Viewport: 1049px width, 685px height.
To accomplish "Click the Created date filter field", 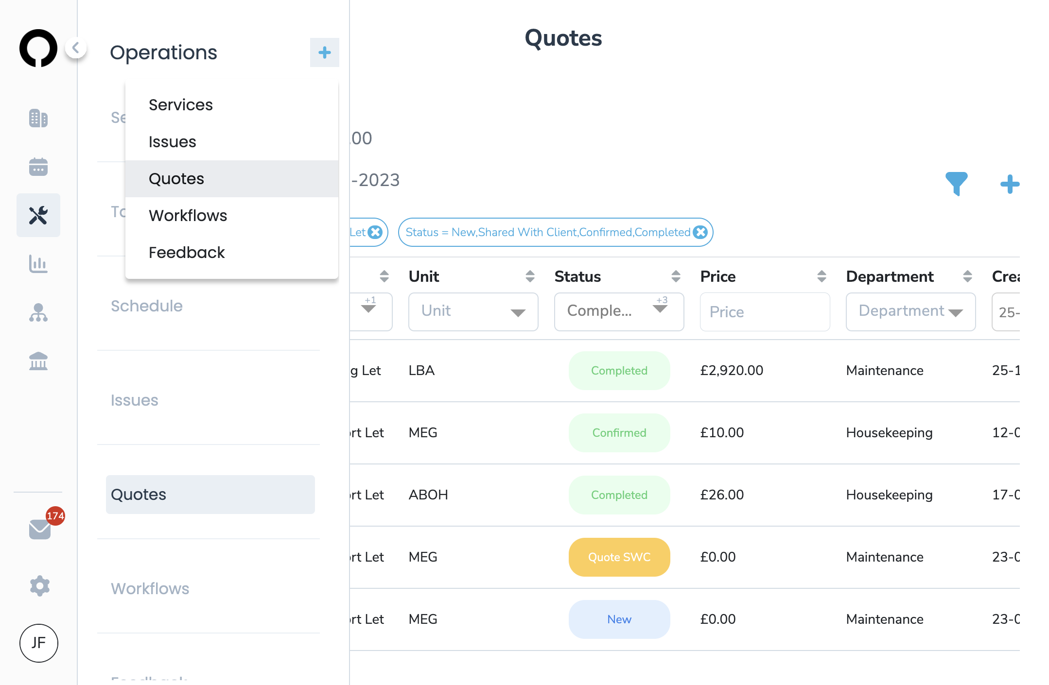I will 1006,311.
